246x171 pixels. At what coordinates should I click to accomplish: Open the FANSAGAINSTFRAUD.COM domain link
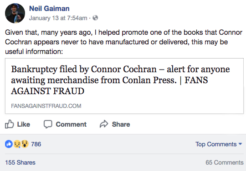click(x=46, y=106)
